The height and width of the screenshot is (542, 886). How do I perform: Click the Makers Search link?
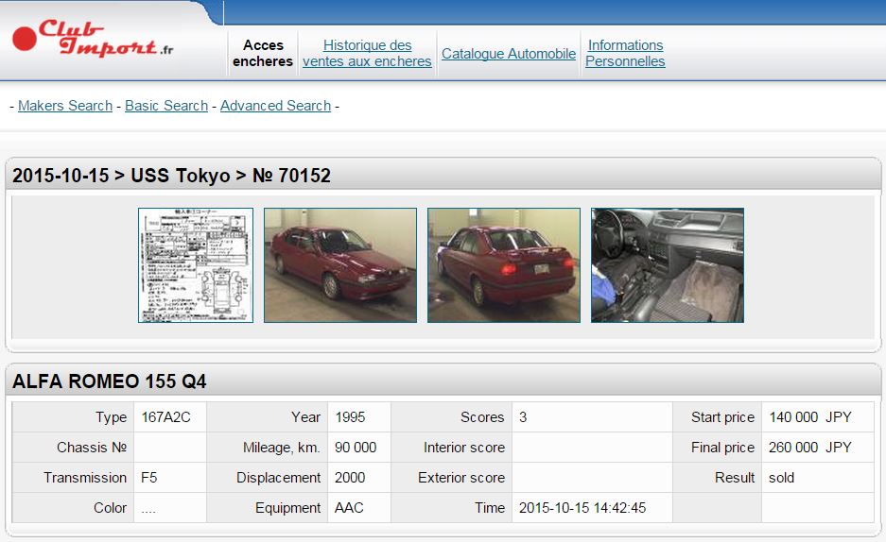[x=65, y=106]
